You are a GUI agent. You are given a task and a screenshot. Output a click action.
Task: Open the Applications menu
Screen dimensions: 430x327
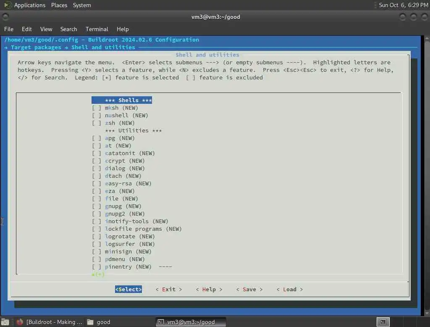tap(30, 5)
